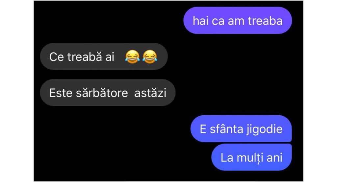
Task: Click the word 'La' in bottom bubble
Action: click(227, 158)
